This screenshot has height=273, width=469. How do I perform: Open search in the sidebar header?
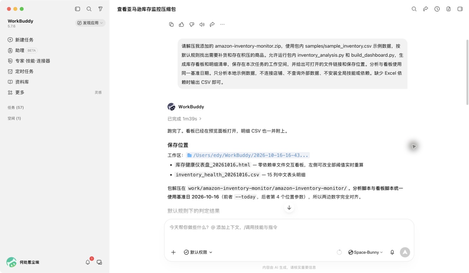89,9
